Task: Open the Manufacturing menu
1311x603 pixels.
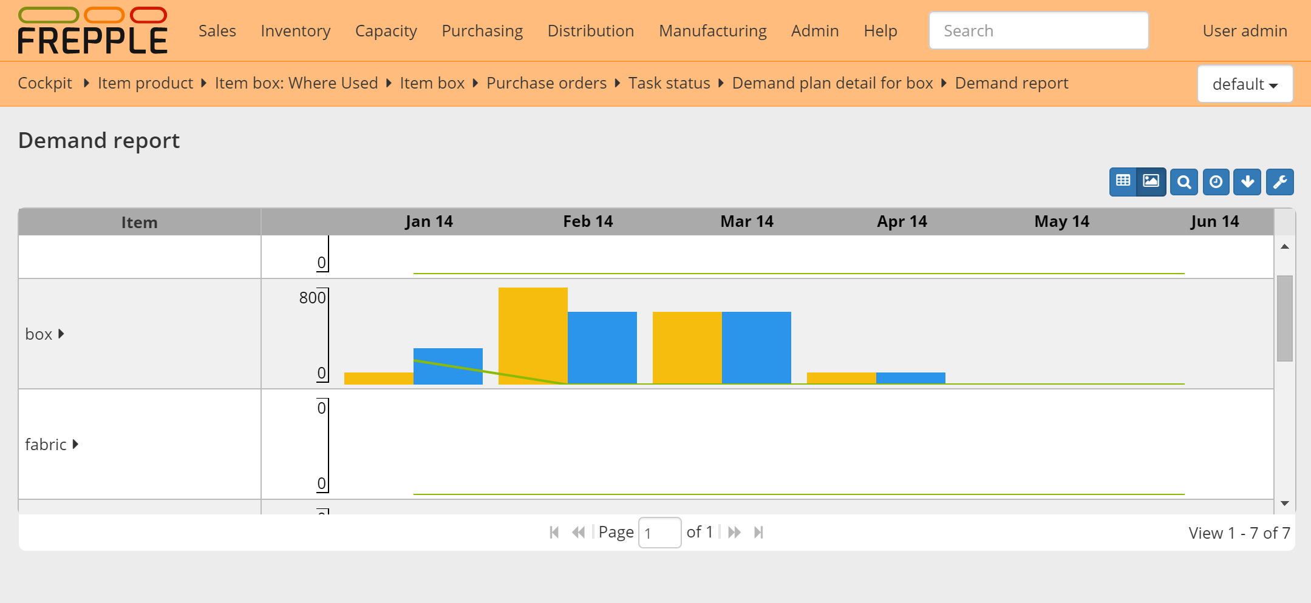Action: [x=712, y=30]
